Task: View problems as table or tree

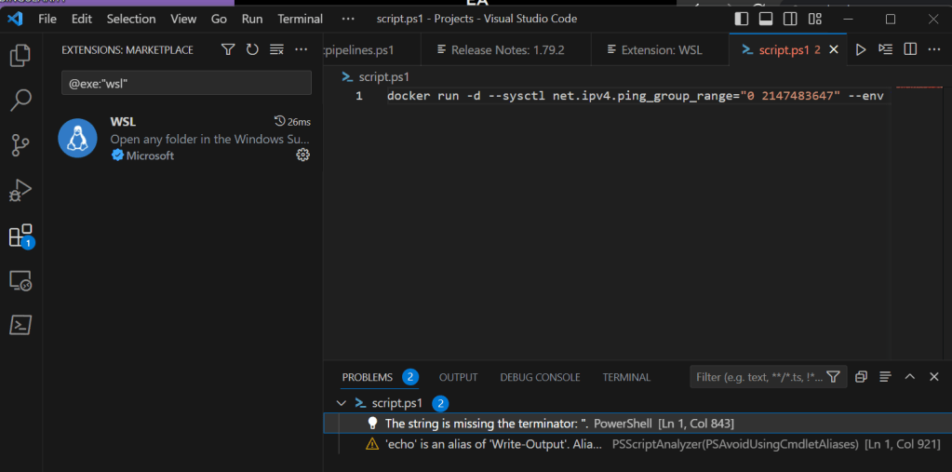Action: tap(885, 377)
